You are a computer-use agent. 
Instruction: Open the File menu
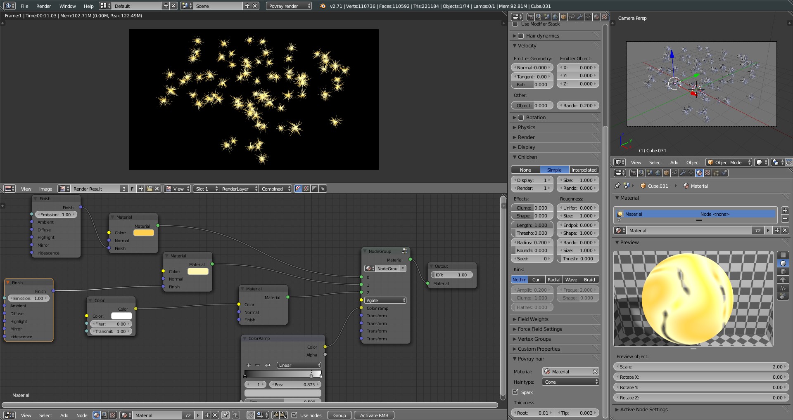pos(24,6)
